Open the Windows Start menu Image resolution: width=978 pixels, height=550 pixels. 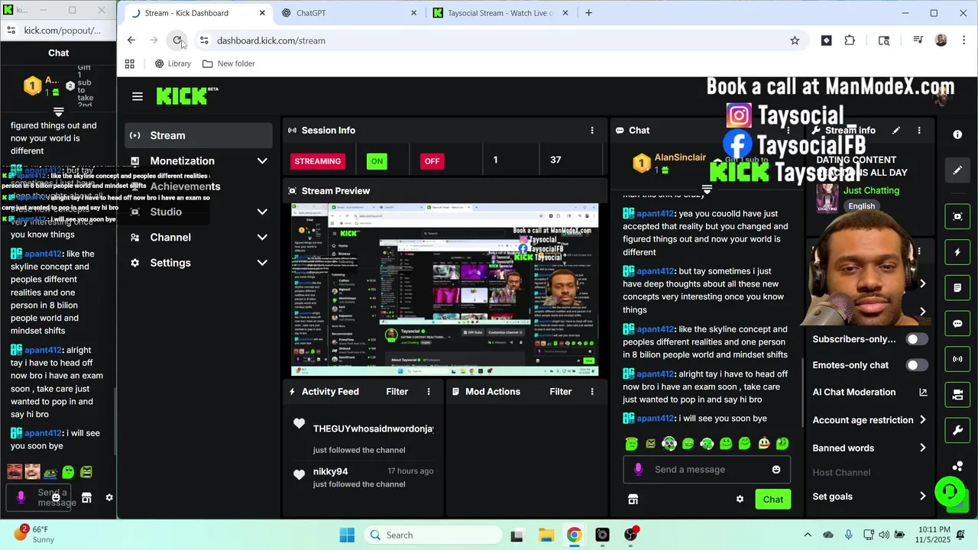(347, 535)
